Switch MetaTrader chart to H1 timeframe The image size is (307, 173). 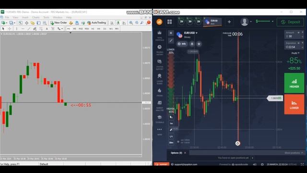[93, 29]
